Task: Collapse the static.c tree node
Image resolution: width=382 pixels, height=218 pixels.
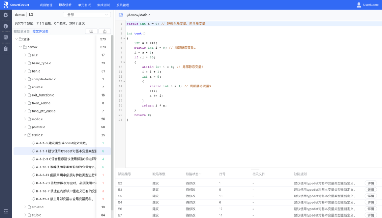Action: point(25,135)
